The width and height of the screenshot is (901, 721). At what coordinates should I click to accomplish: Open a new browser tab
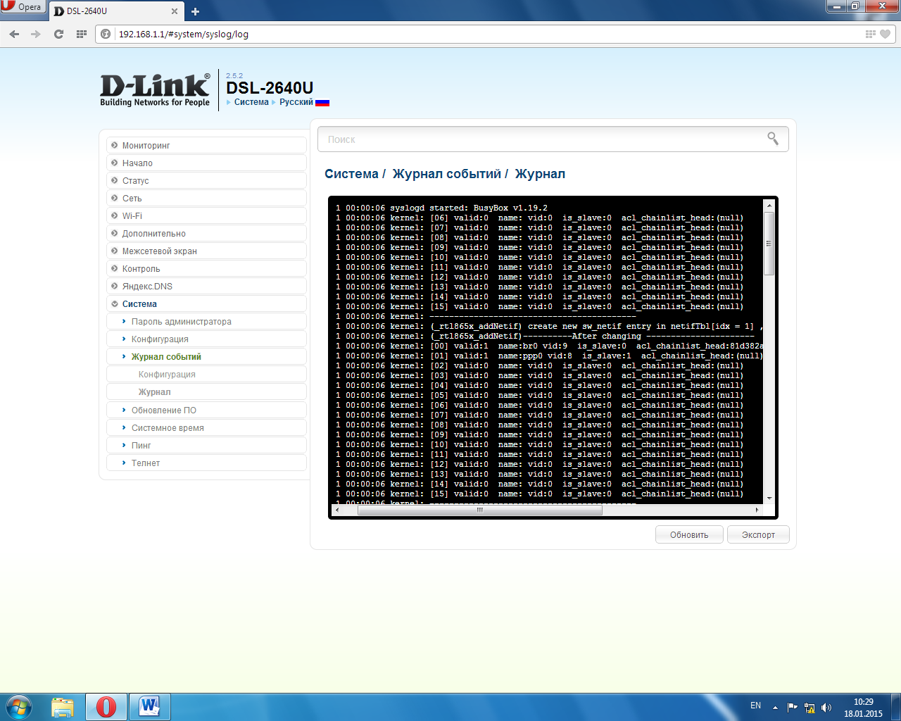[x=195, y=11]
